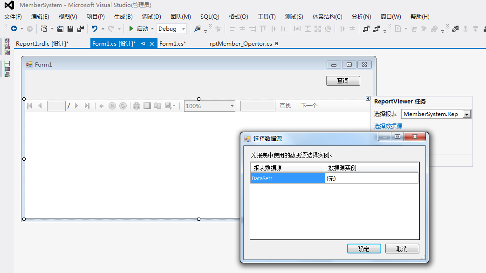486x273 pixels.
Task: Open the 视图(V) menu
Action: (x=68, y=17)
